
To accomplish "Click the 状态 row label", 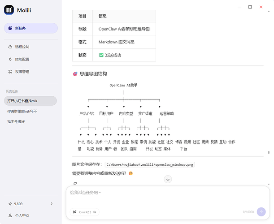I will 83,55.
